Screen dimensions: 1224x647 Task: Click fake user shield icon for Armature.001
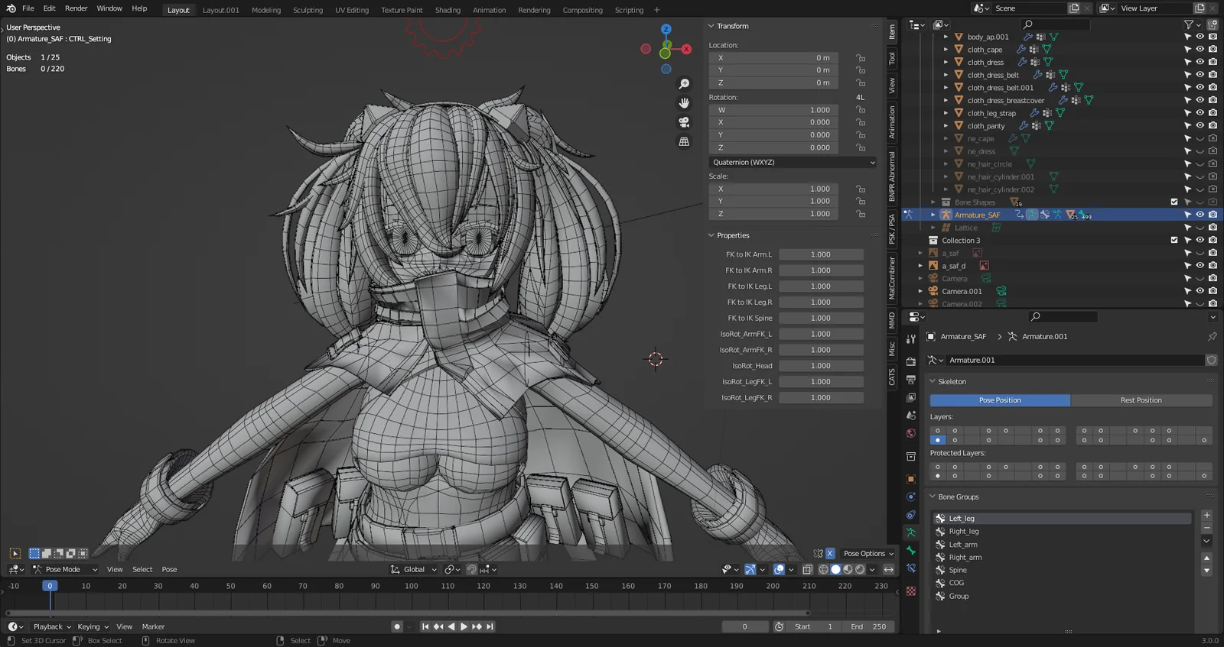(x=1211, y=360)
